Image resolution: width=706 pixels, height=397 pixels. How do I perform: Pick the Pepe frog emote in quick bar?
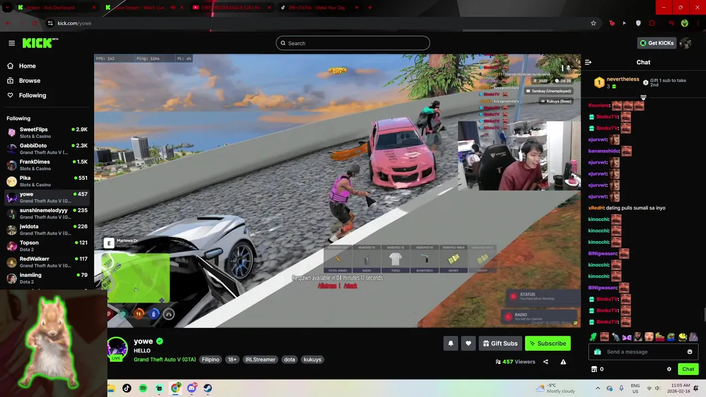[671, 336]
